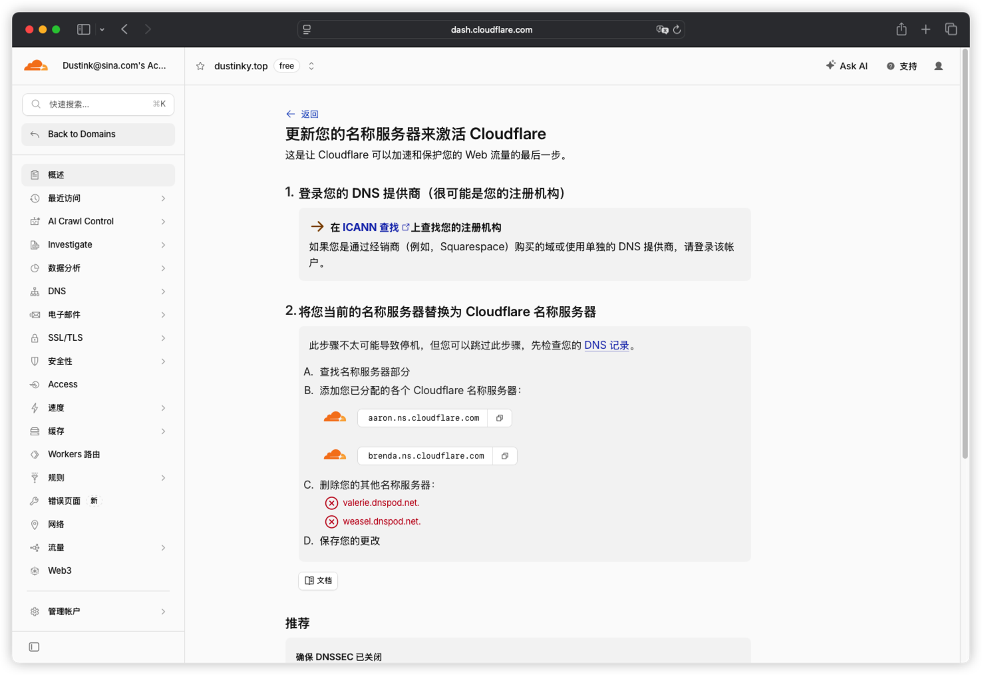Viewport: 982px width, 675px height.
Task: Expand the 最近访问 section chevron
Action: (163, 198)
